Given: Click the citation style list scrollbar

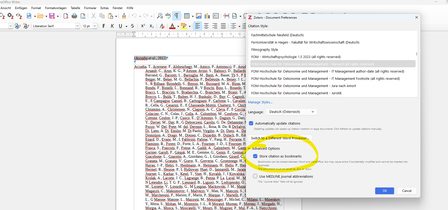Looking at the screenshot, I should [x=416, y=54].
